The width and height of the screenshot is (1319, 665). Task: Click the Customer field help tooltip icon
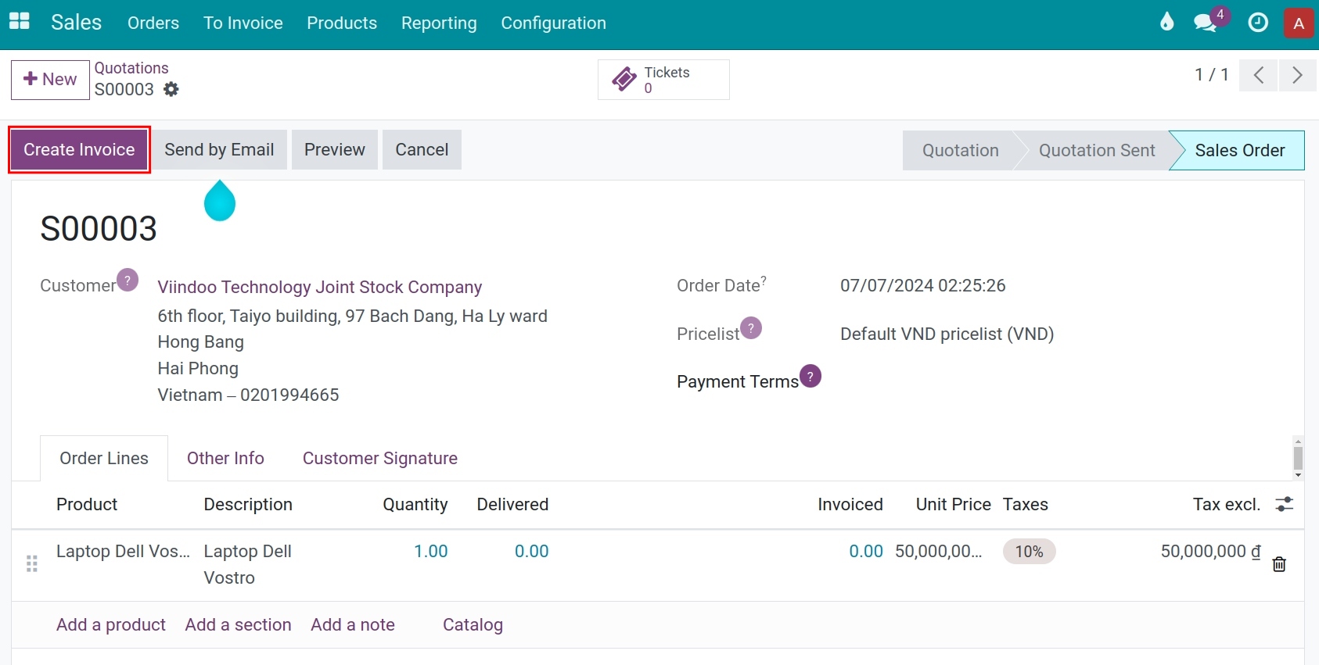[128, 280]
